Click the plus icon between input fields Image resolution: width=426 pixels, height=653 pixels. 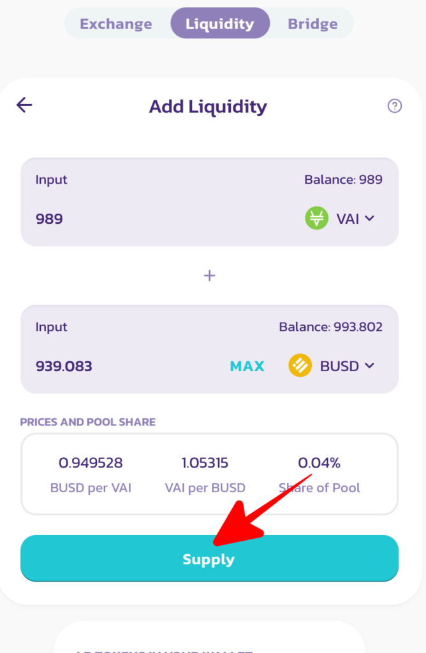coord(209,275)
